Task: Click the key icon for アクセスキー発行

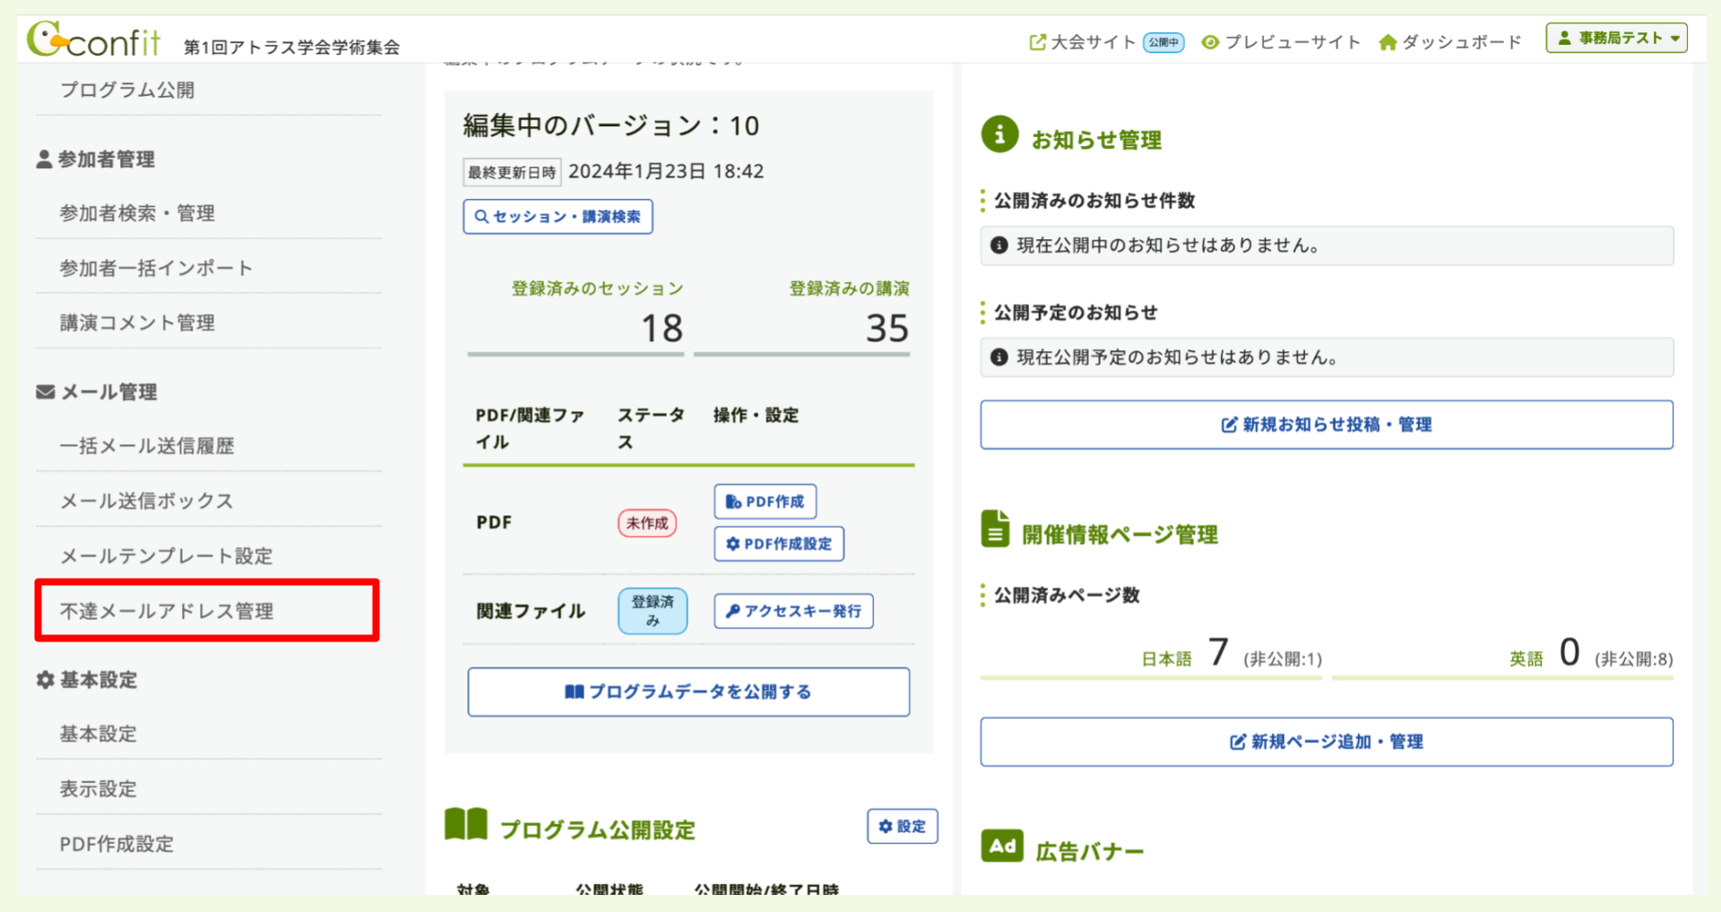Action: [732, 611]
